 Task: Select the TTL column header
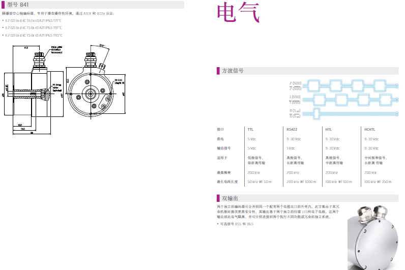pos(250,129)
